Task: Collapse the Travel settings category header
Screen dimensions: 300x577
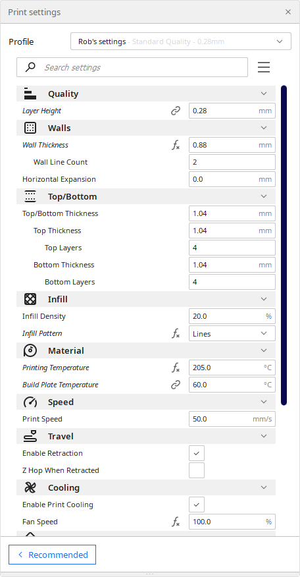Action: click(146, 436)
